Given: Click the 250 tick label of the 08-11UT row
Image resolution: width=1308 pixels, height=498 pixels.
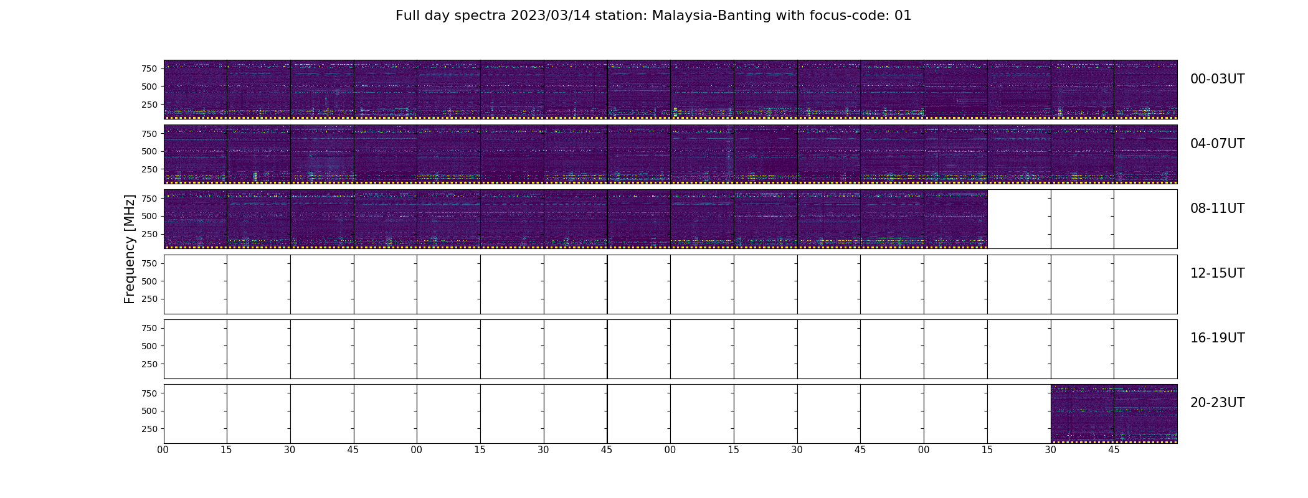Looking at the screenshot, I should click(x=149, y=234).
